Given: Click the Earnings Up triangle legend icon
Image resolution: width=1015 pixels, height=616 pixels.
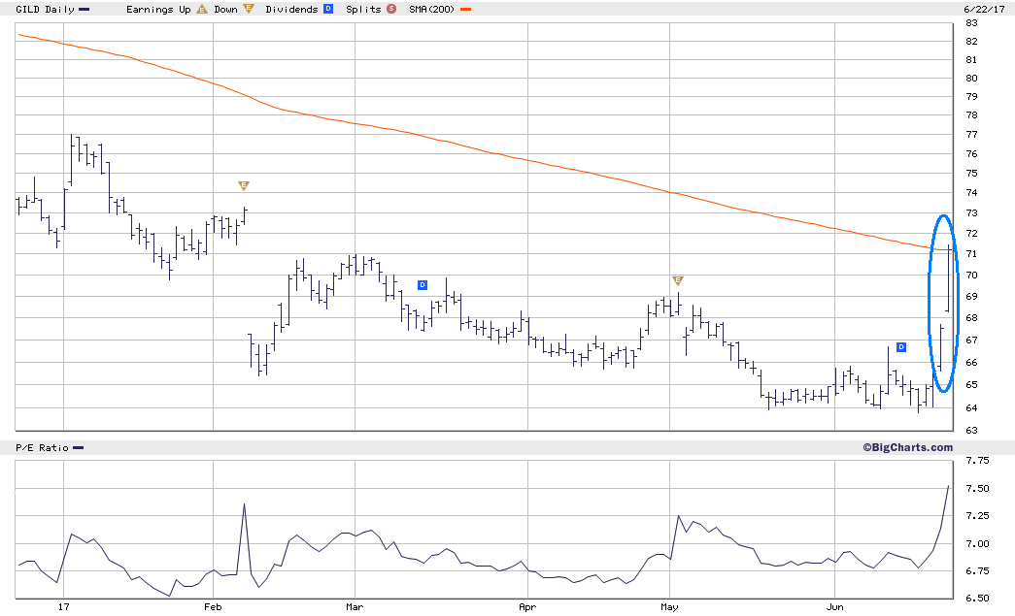Looking at the screenshot, I should point(202,9).
